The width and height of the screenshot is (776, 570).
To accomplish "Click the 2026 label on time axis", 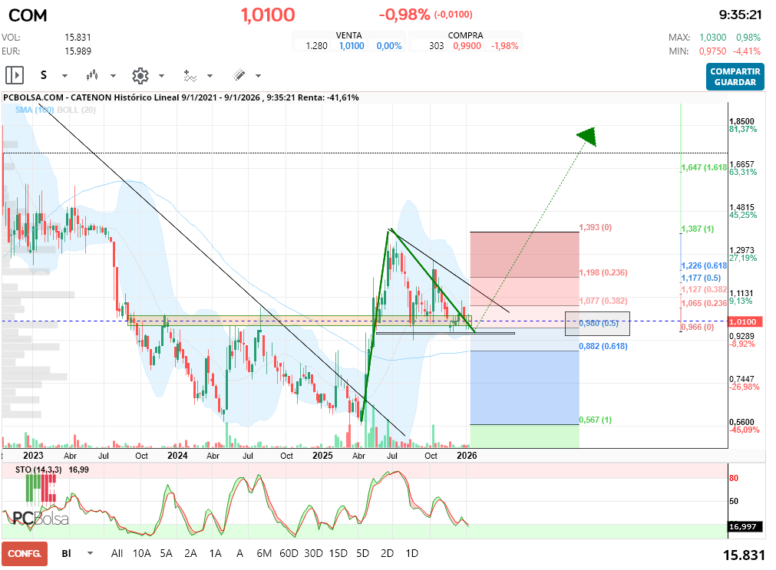I will click(x=467, y=456).
